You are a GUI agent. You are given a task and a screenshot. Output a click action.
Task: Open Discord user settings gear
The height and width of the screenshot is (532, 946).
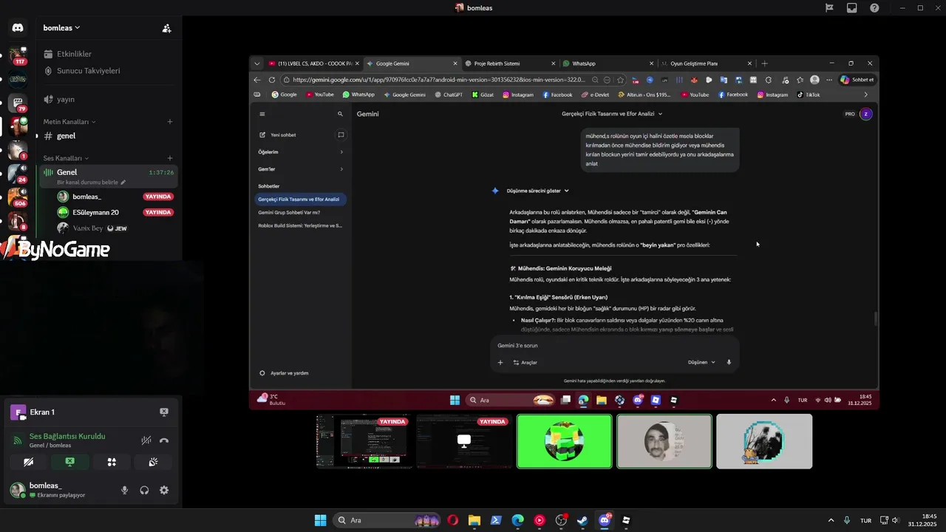164,490
